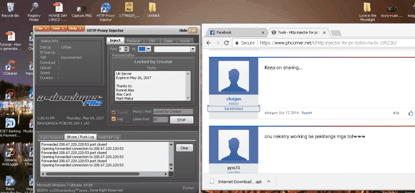Click the Font size value field
415x193 pixels.
click(x=121, y=49)
